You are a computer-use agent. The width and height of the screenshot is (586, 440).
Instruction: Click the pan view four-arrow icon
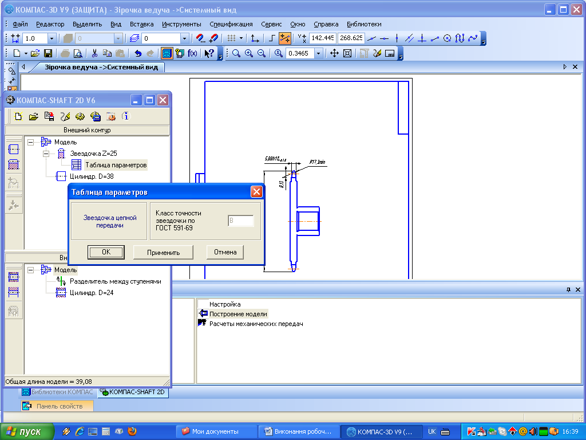pyautogui.click(x=334, y=53)
